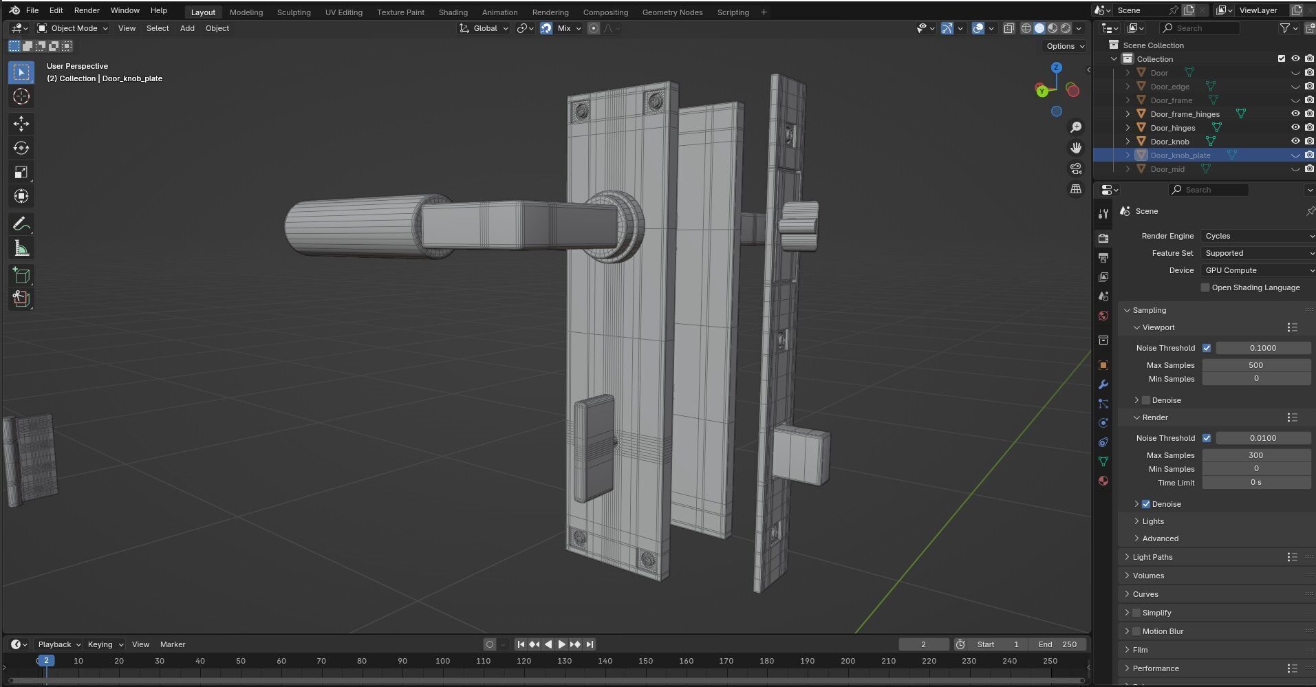Switch to Geometry Nodes workspace tab
This screenshot has width=1316, height=687.
point(672,12)
